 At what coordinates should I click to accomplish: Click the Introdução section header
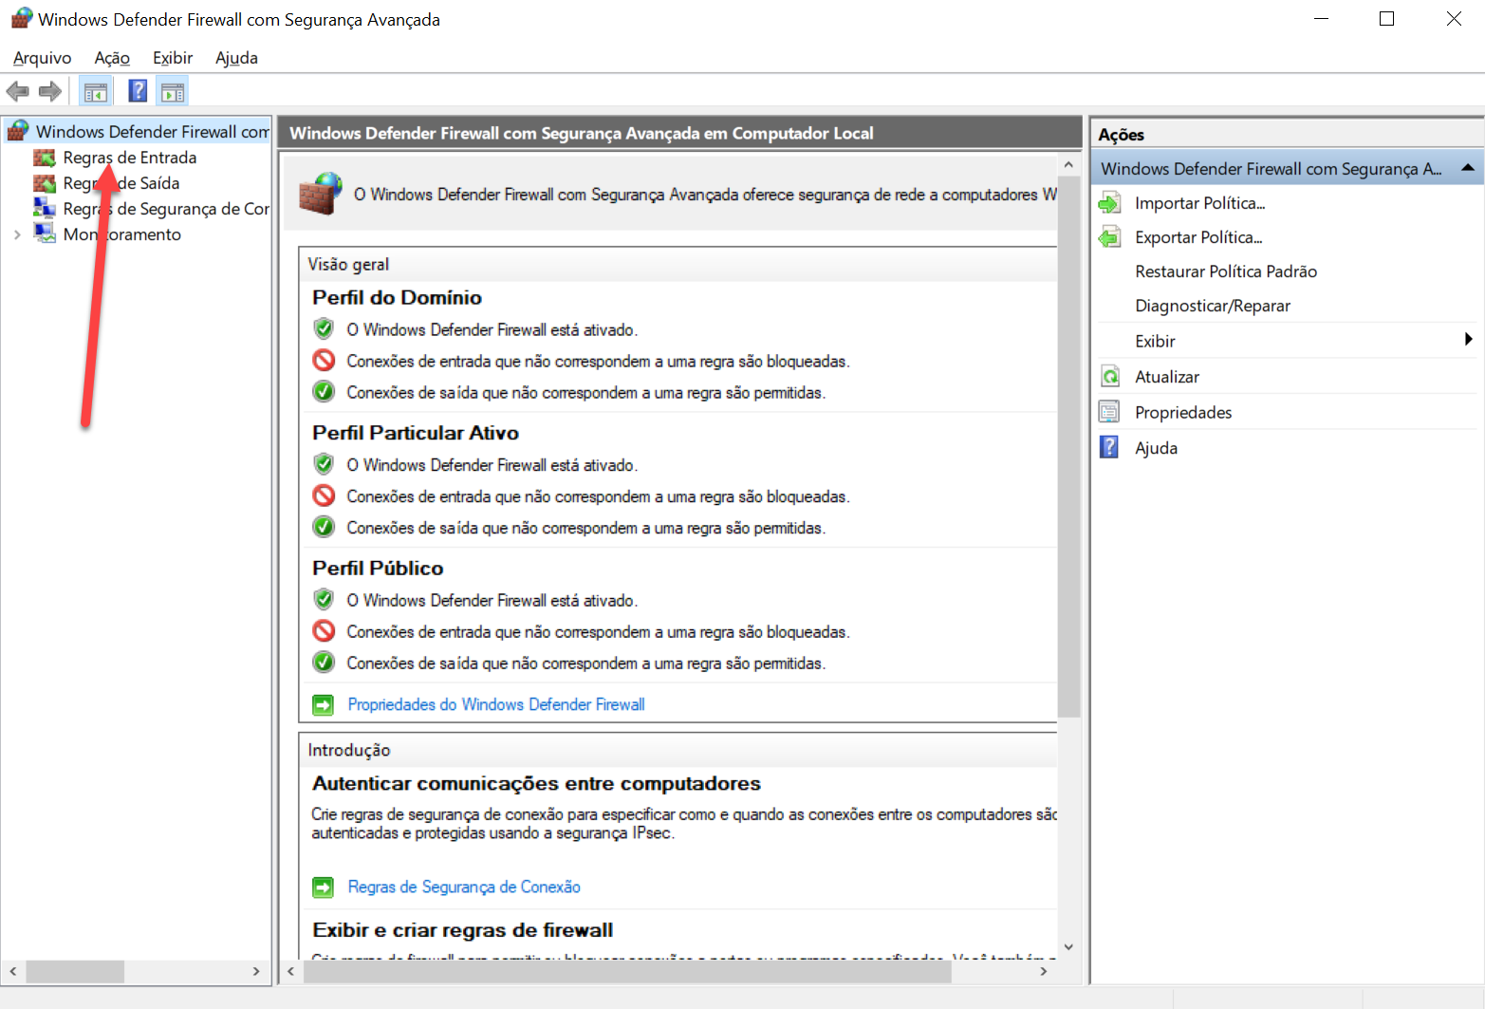click(x=349, y=750)
